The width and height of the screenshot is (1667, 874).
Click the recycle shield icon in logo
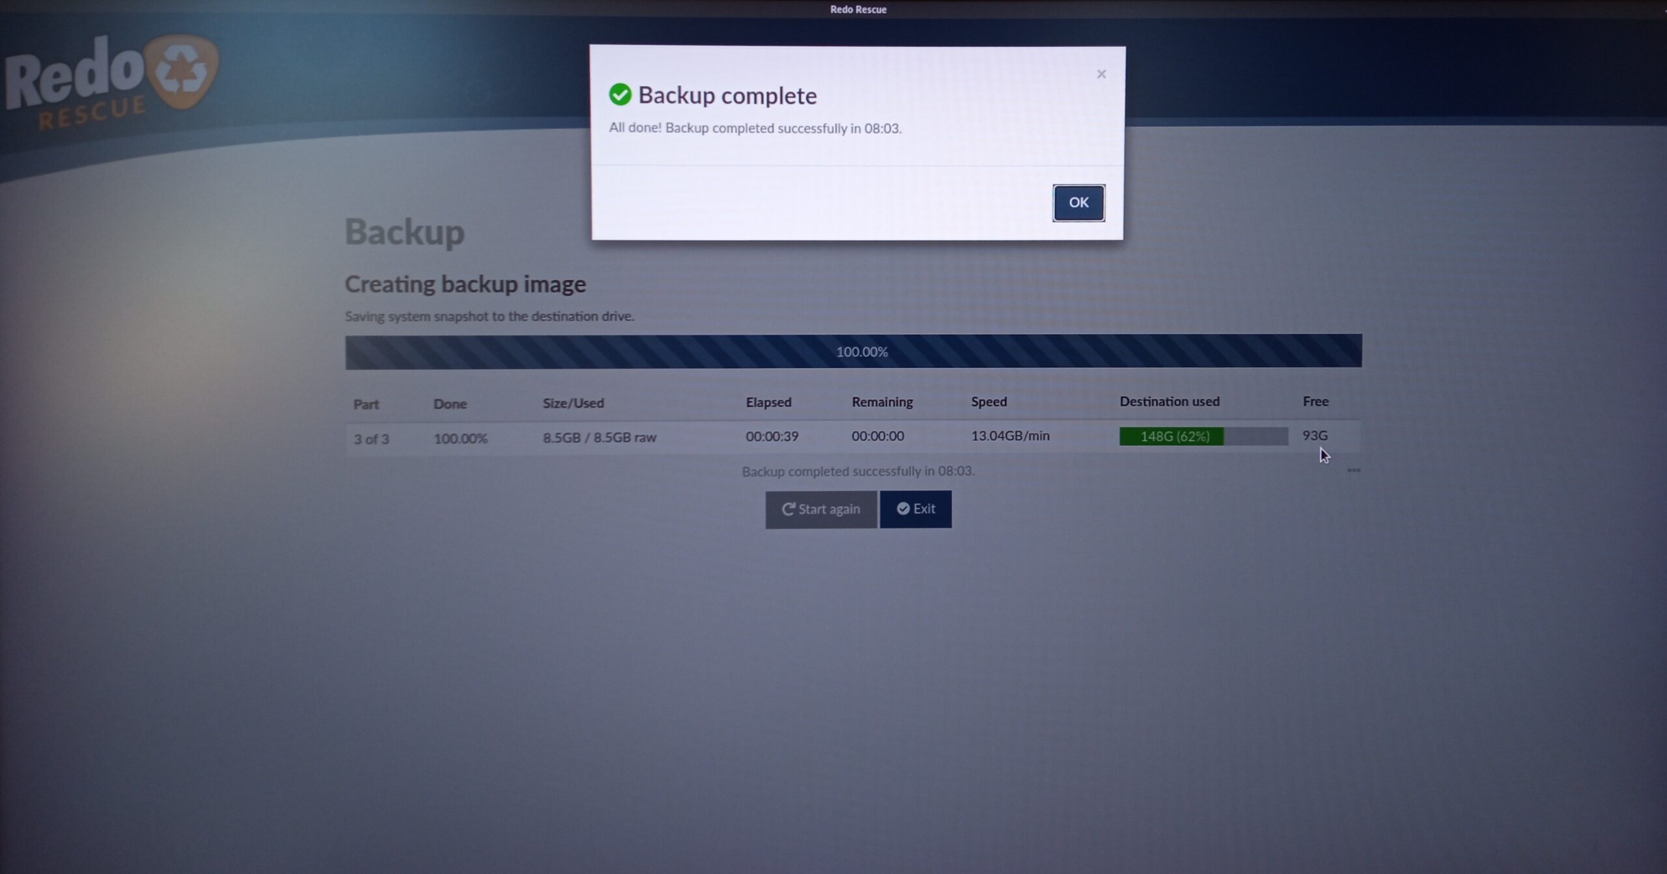pos(182,72)
